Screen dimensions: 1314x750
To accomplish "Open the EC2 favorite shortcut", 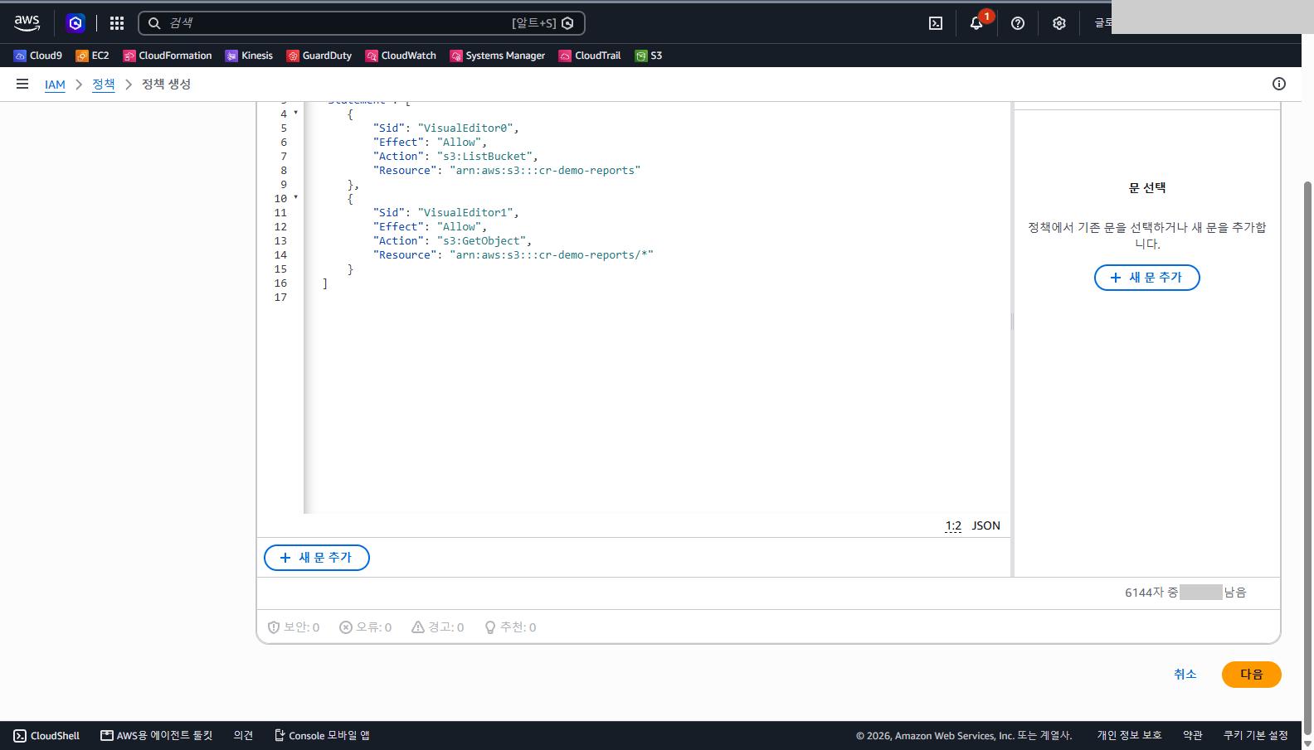I will tap(92, 56).
